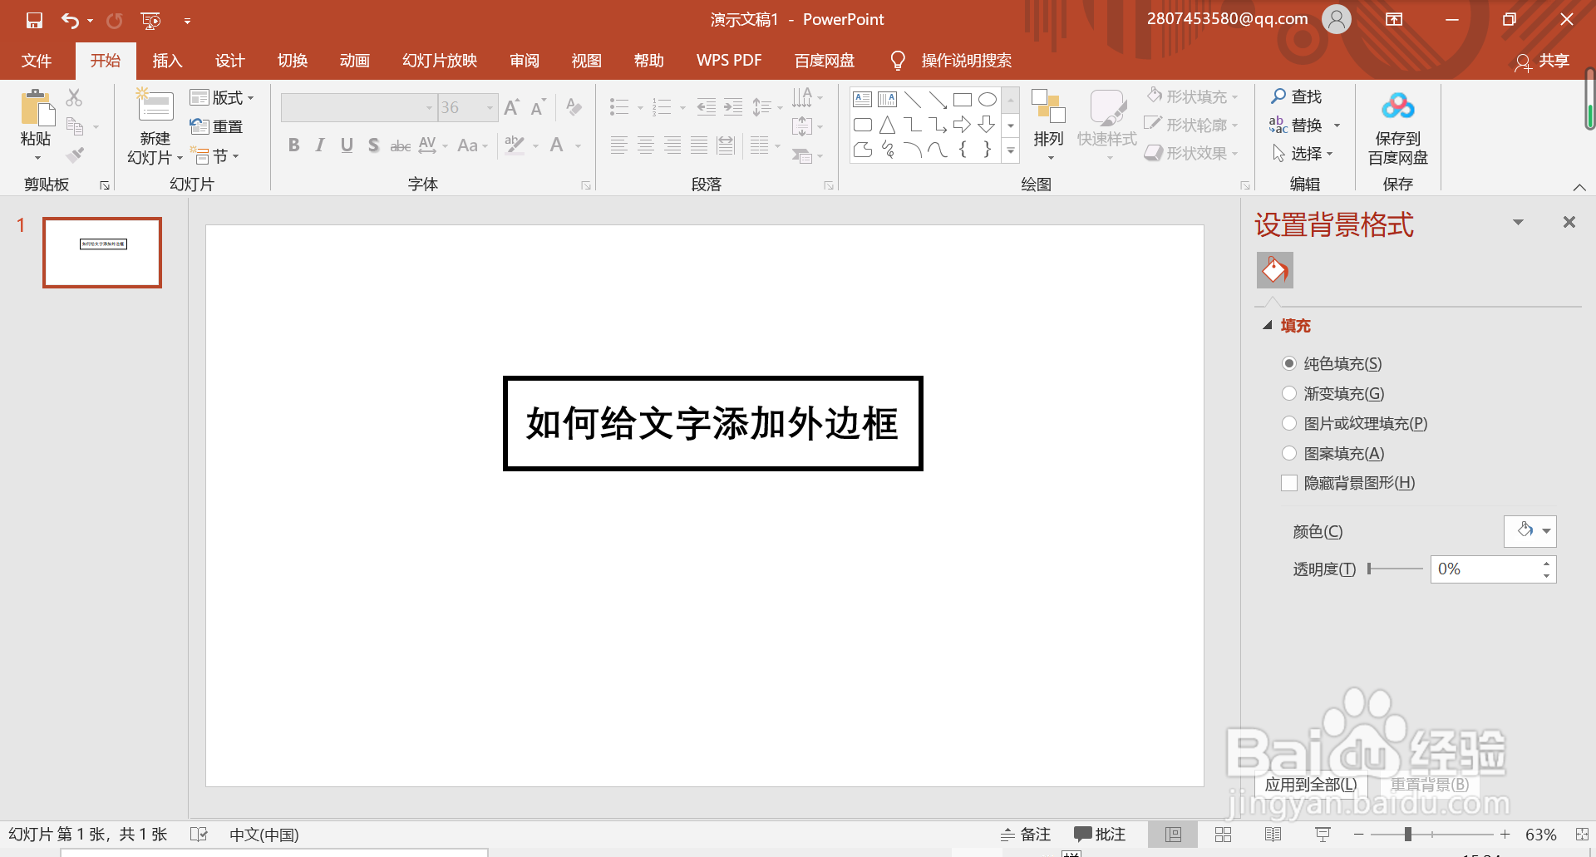The image size is (1596, 857).
Task: Click the New Slide icon
Action: tap(155, 106)
